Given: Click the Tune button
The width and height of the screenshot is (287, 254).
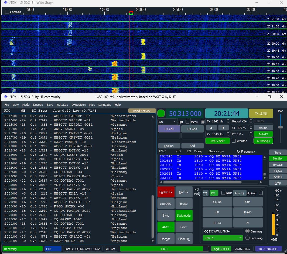Looking at the screenshot, I should click(x=278, y=153).
